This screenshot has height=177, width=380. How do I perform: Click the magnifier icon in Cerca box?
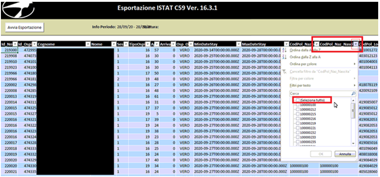point(353,93)
